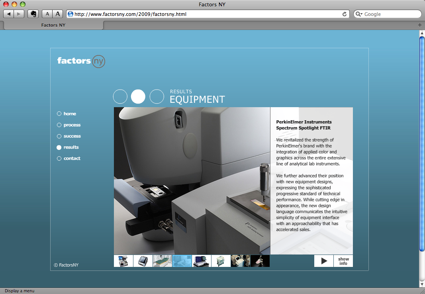Go forward with the browser forward arrow
Viewport: 425px width, 294px height.
[x=19, y=14]
